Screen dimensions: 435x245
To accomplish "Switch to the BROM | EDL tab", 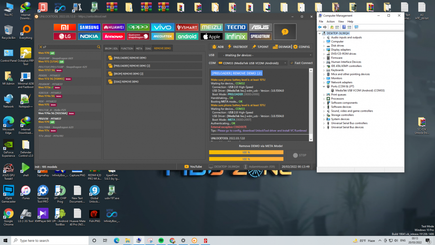I will click(111, 48).
